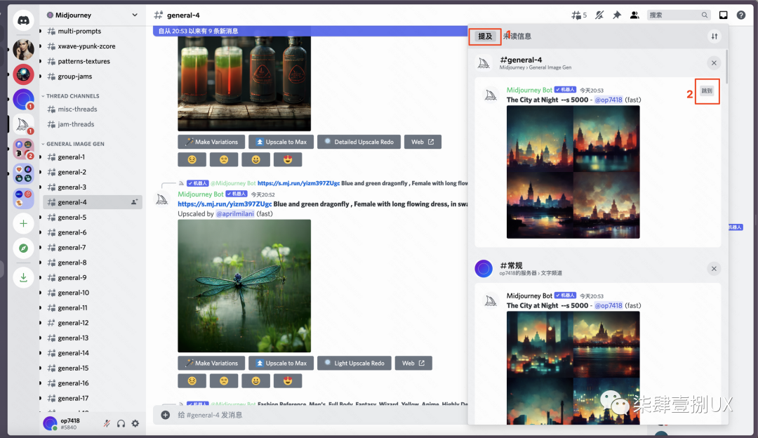Open the inbox icon in header

[723, 15]
